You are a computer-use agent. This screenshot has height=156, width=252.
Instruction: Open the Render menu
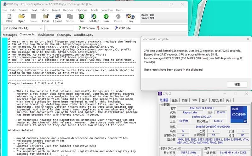(68, 10)
